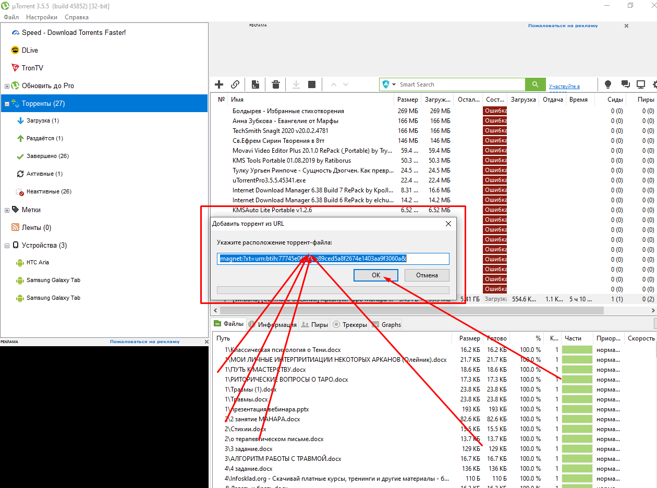This screenshot has width=657, height=488.
Task: Sort files by the Готово column header
Action: point(496,338)
